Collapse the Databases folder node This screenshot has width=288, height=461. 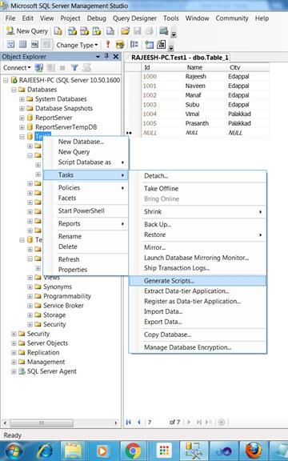point(14,90)
